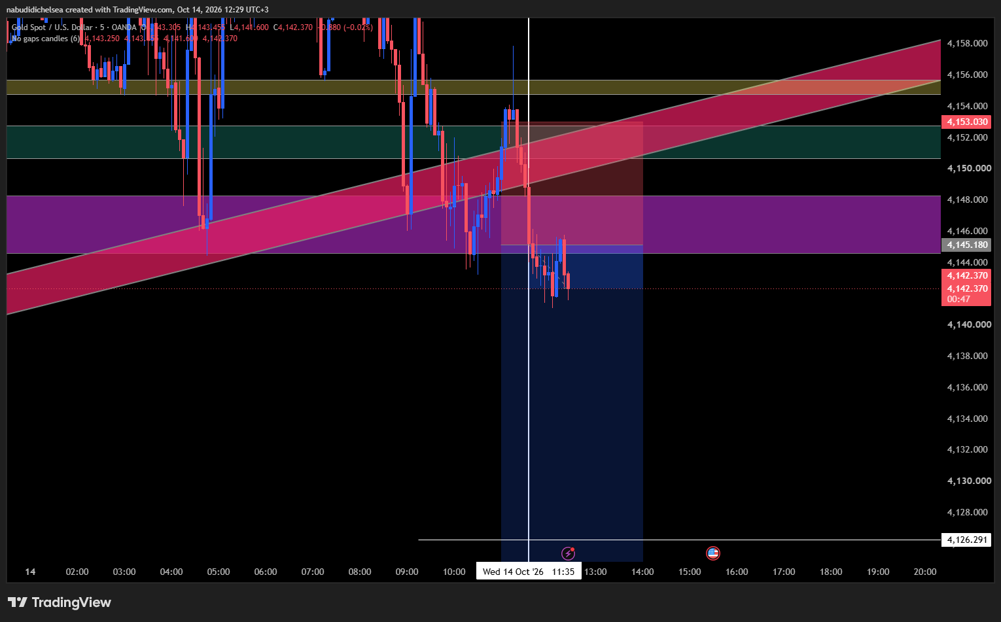Screen dimensions: 1001x622
Task: Click the No gaps candles (6) indicator legend
Action: click(46, 39)
